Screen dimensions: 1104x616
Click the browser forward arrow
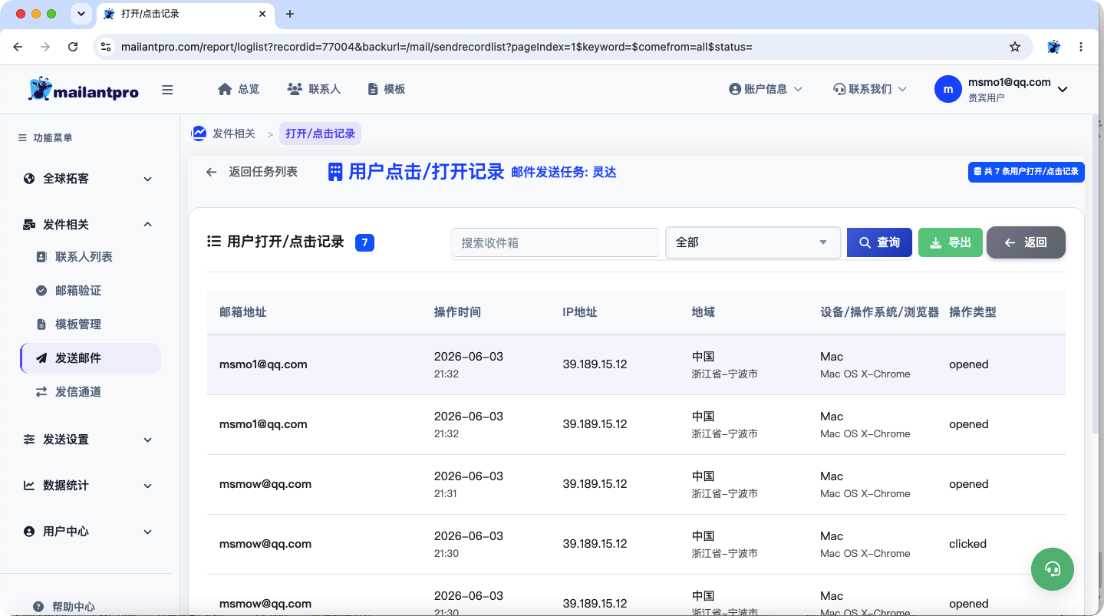45,47
